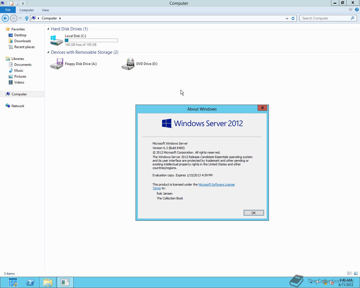Viewport: 360px width, 288px height.
Task: Open the Documents library
Action: point(23,65)
